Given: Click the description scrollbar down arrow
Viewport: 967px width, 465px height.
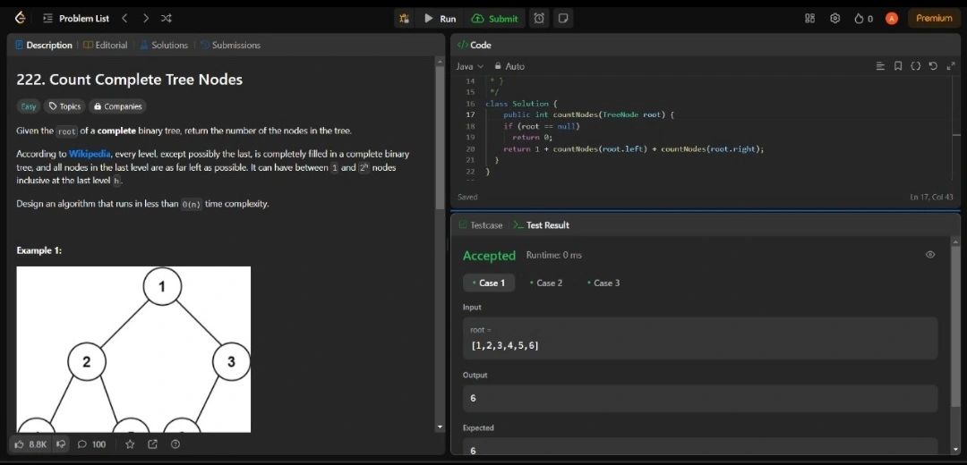Looking at the screenshot, I should point(440,427).
